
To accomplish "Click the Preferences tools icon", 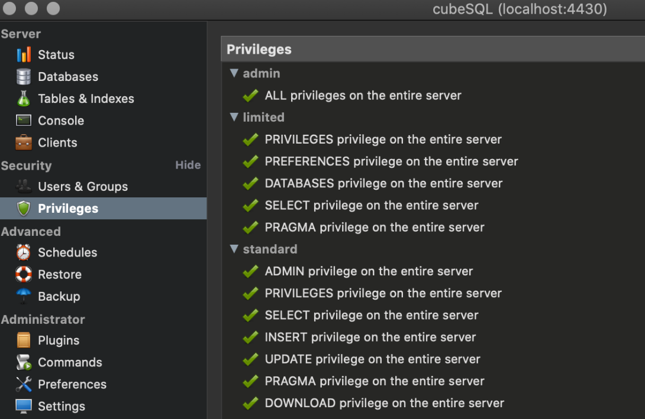I will (24, 384).
